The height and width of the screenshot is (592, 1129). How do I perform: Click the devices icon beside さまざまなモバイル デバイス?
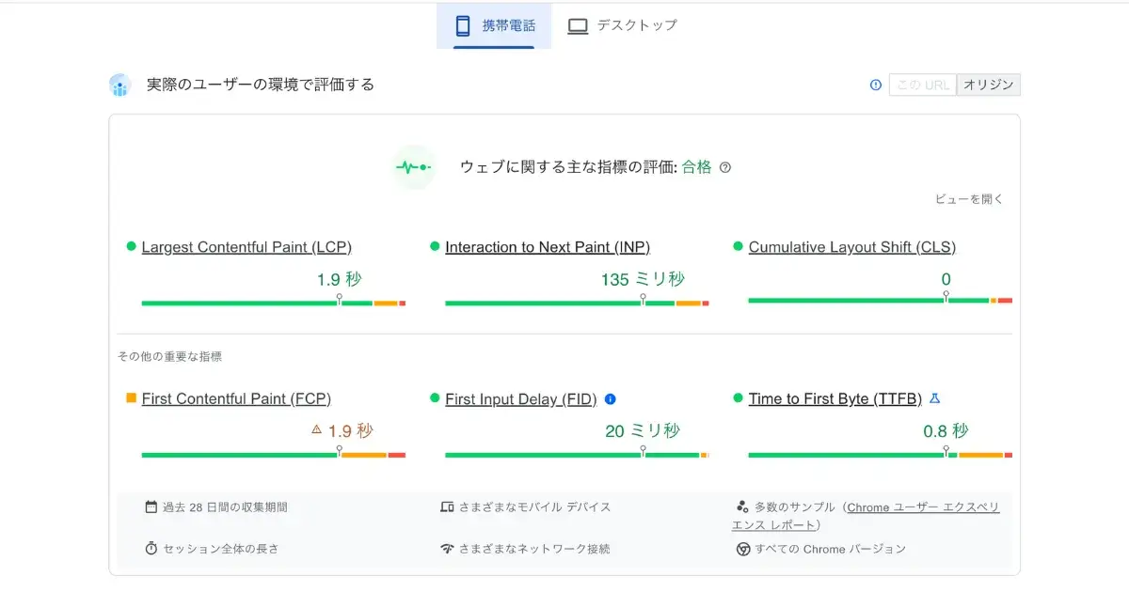[448, 506]
